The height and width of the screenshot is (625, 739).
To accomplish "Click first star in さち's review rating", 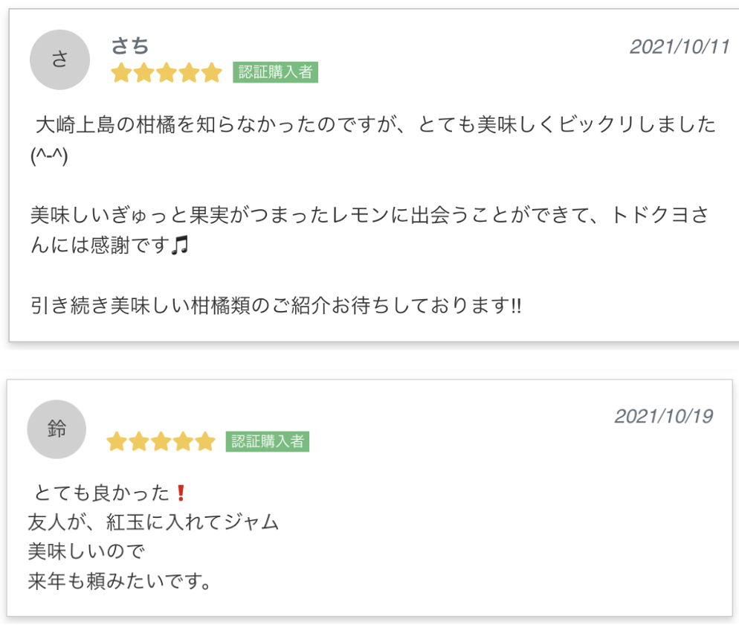I will coord(121,73).
